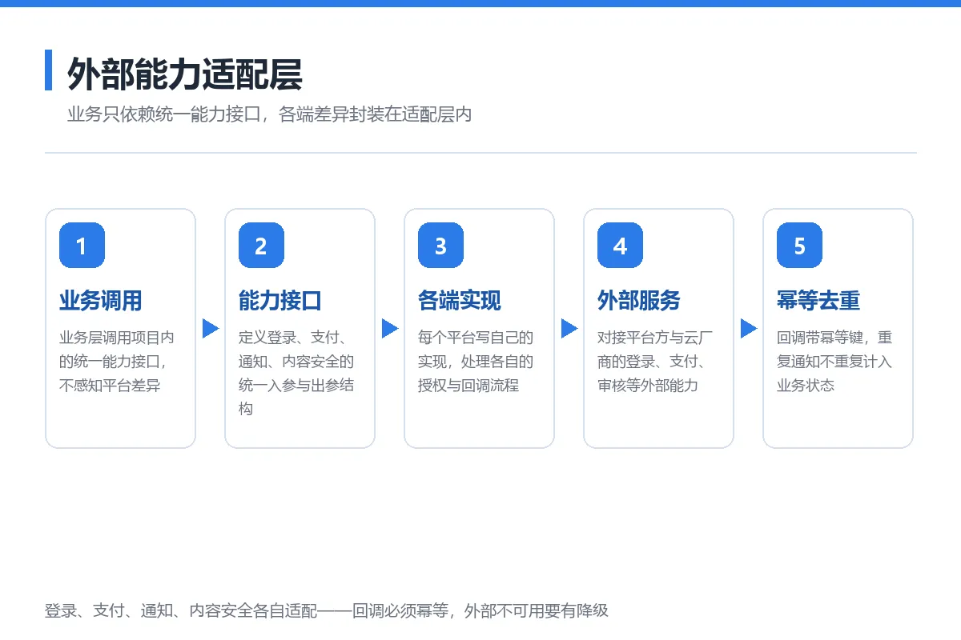Click the number 1 badge icon
Screen dimensions: 961x640
[x=82, y=245]
